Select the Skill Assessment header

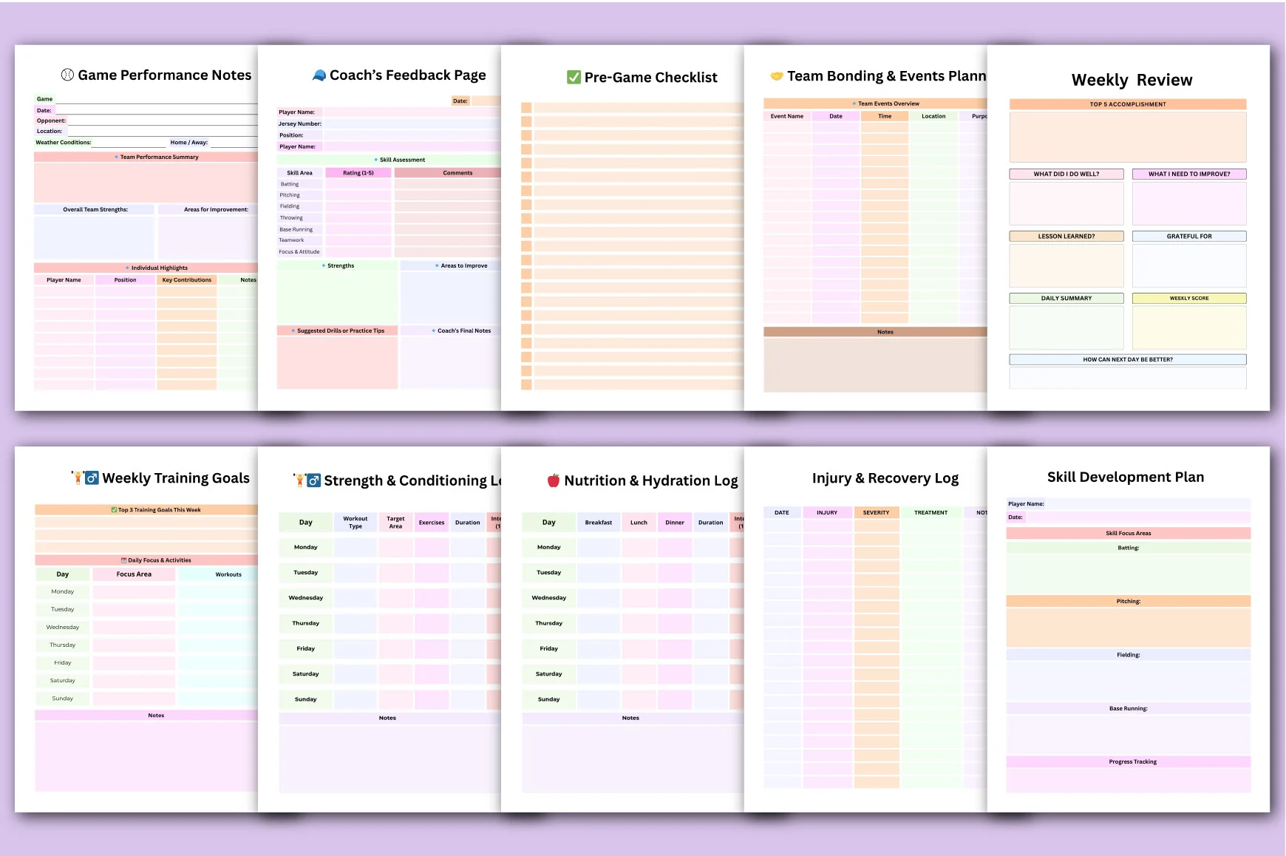[389, 160]
